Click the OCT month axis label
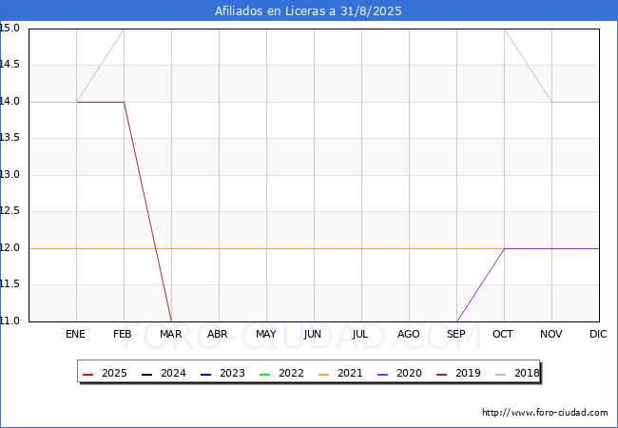Image resolution: width=618 pixels, height=428 pixels. (504, 335)
